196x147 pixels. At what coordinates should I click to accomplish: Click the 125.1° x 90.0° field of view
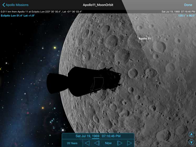[187, 16]
